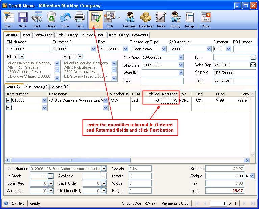Open the Payments tab
The height and width of the screenshot is (209, 259).
pos(140,35)
